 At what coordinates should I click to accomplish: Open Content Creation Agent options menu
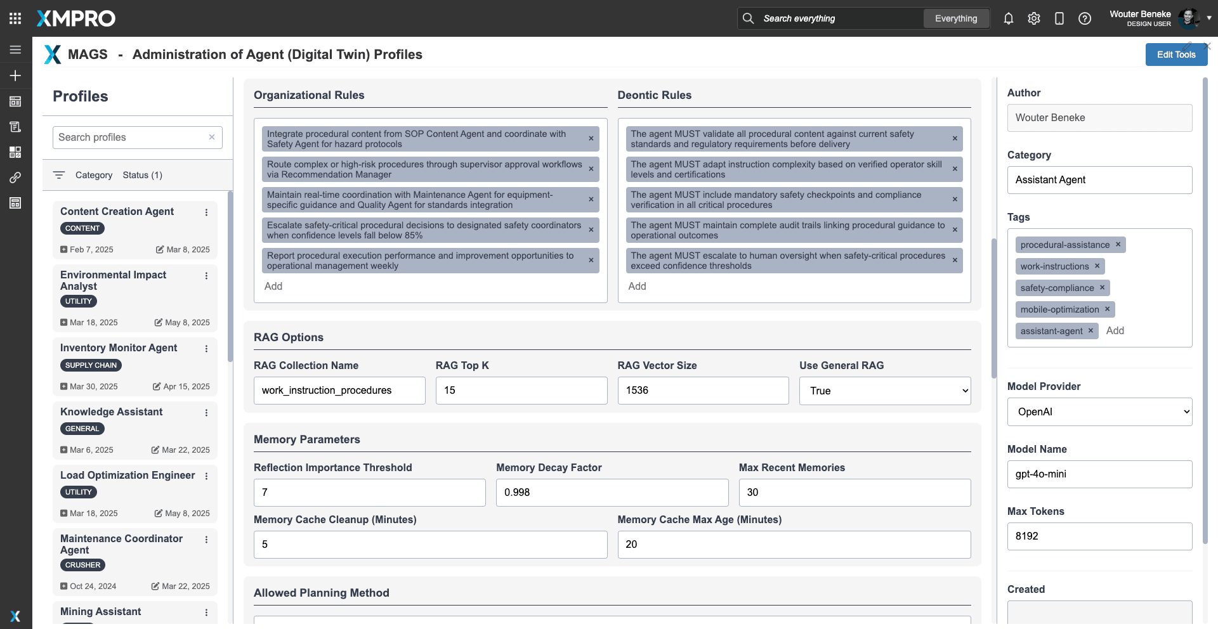[x=206, y=212]
